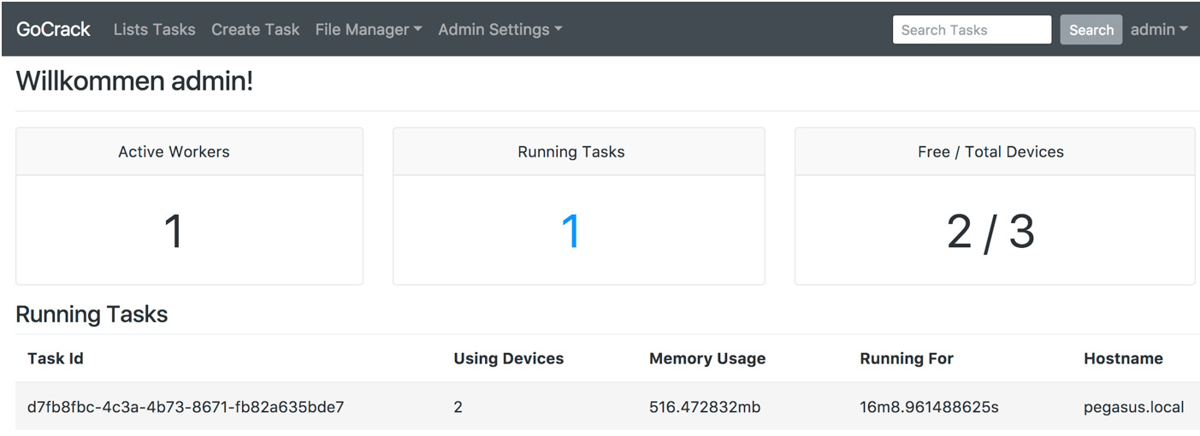Screen dimensions: 1200x436
Task: Click the 2 / 3 devices value
Action: point(990,232)
